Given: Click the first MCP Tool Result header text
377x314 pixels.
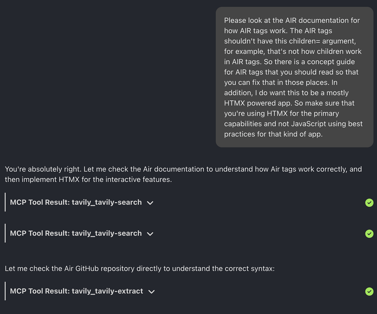Looking at the screenshot, I should (76, 202).
